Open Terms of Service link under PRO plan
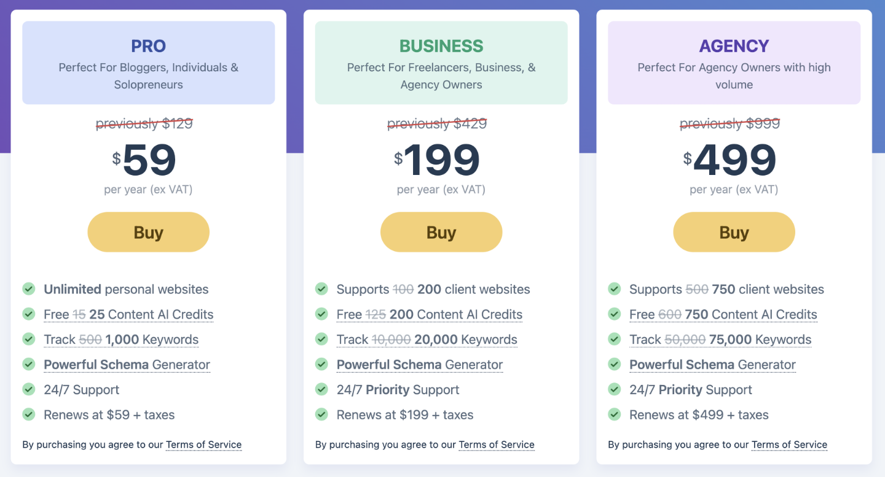885x477 pixels. tap(203, 444)
